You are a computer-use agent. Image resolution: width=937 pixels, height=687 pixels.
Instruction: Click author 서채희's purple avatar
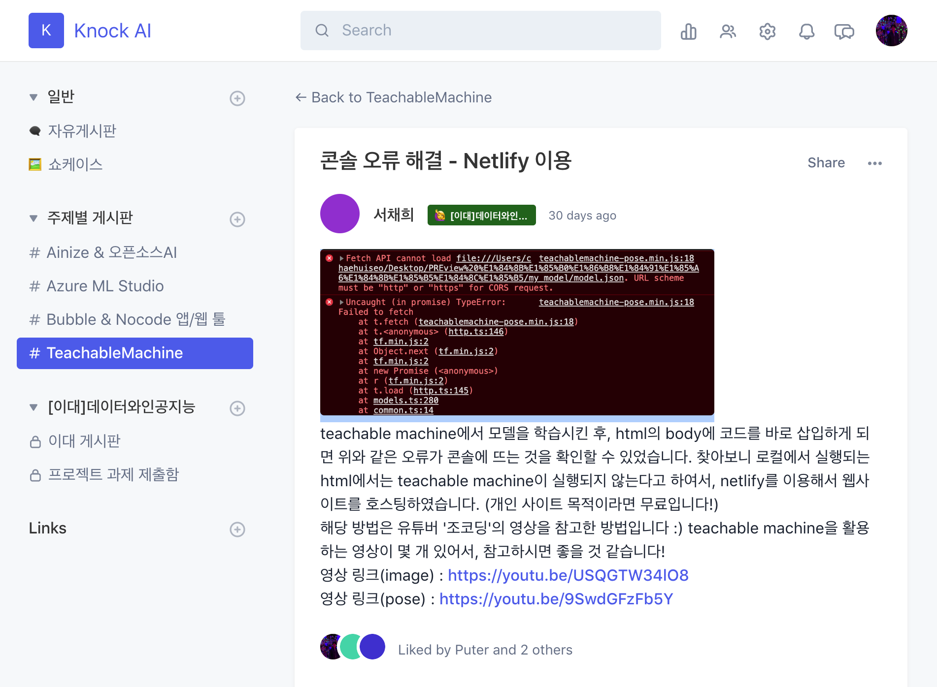(340, 214)
